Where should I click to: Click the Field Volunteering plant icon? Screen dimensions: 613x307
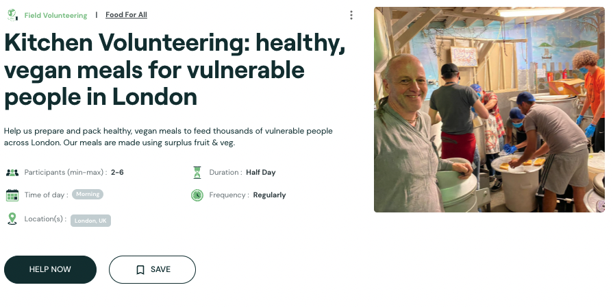(12, 14)
